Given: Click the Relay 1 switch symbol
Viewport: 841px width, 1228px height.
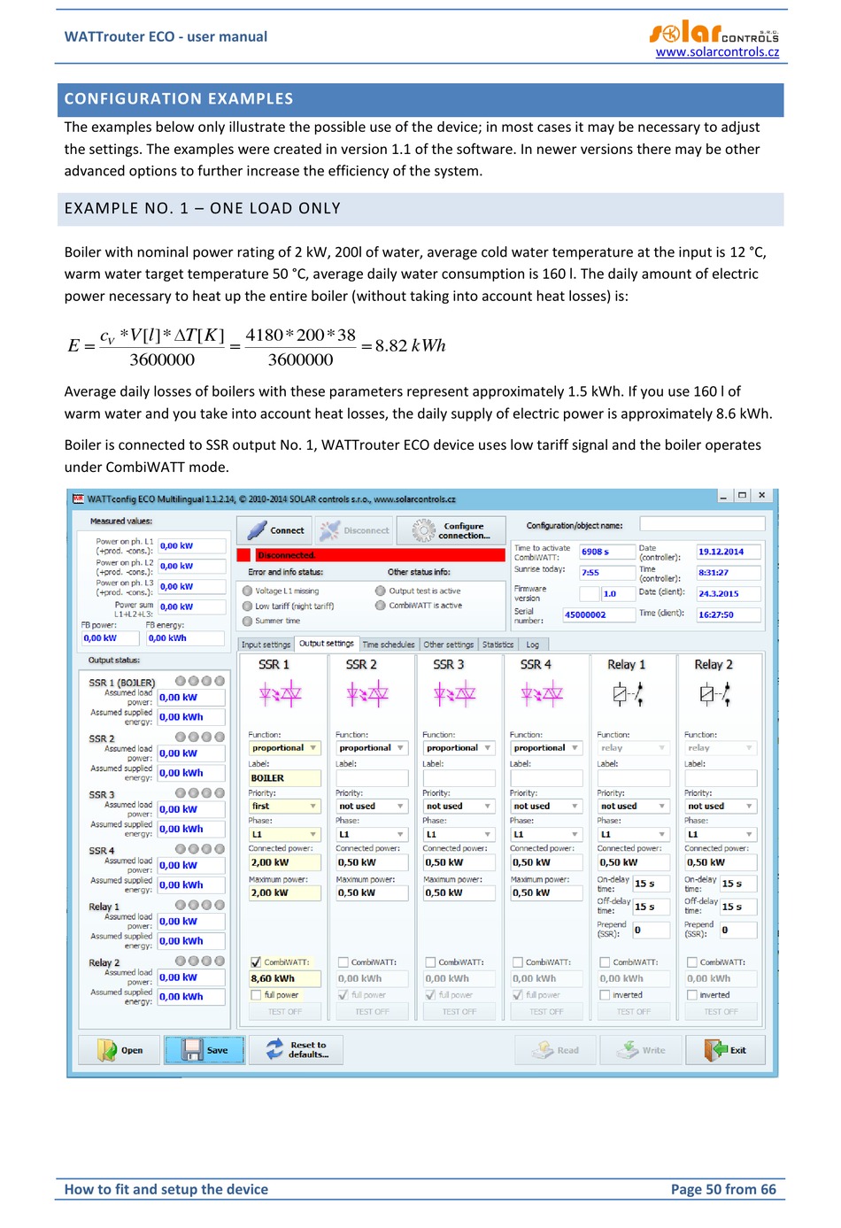Looking at the screenshot, I should tap(628, 694).
